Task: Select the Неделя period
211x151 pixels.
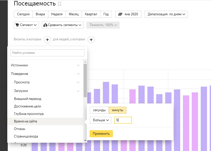Action: (57, 14)
